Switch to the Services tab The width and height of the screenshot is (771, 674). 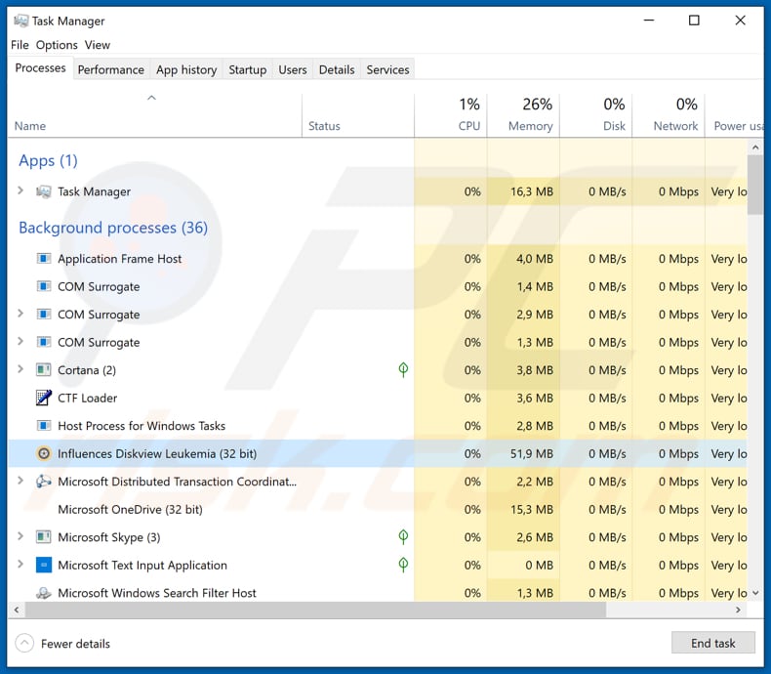tap(387, 70)
